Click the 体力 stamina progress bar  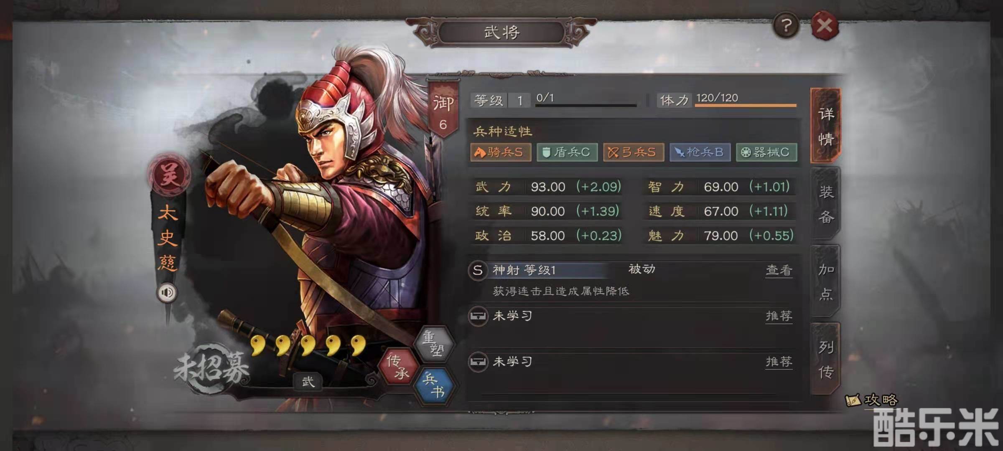click(x=746, y=105)
